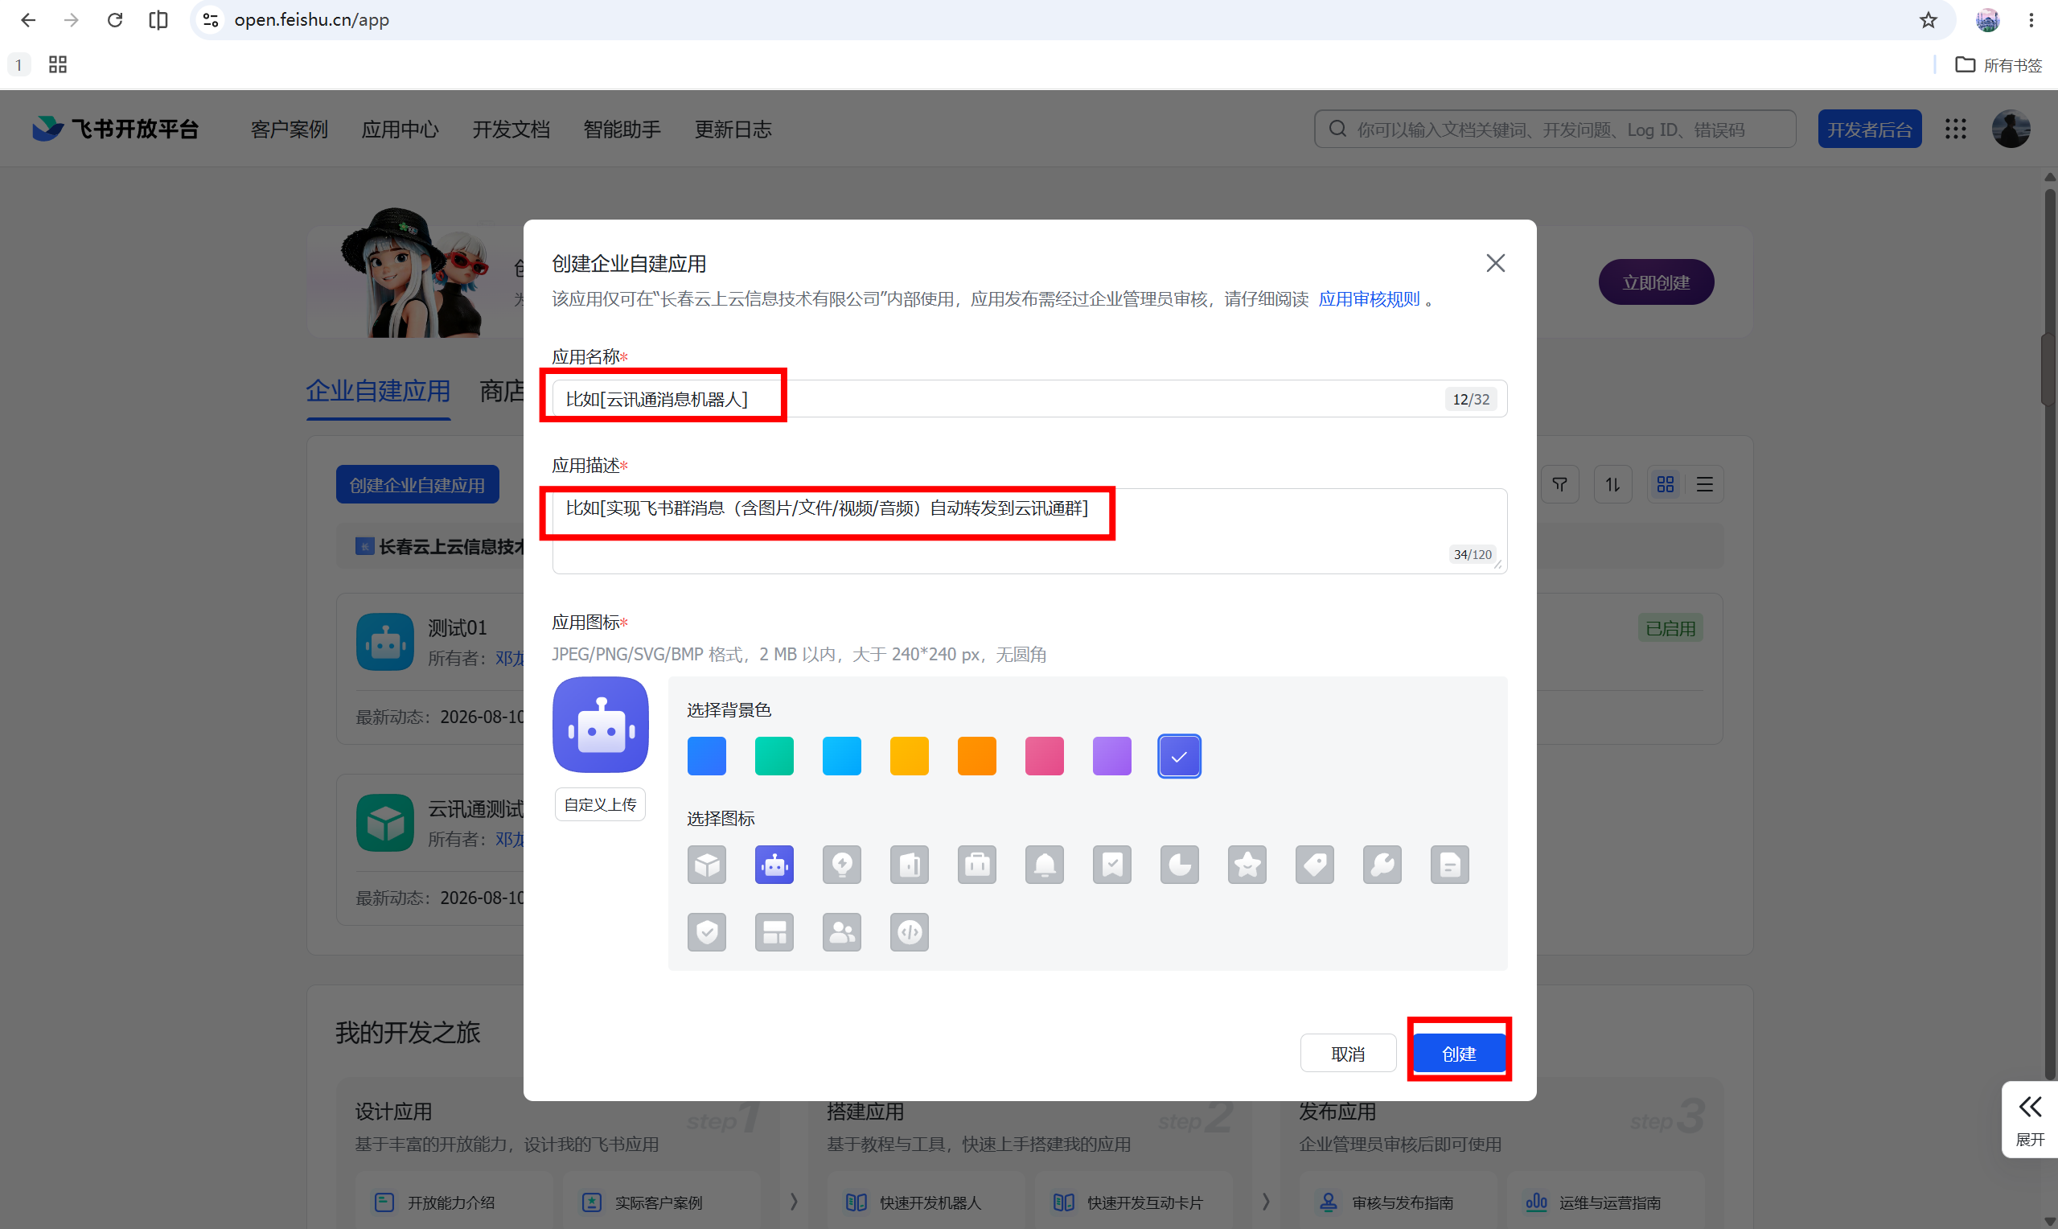Open the user avatar menu in Feishu header
Viewport: 2058px width, 1229px height.
(2011, 129)
